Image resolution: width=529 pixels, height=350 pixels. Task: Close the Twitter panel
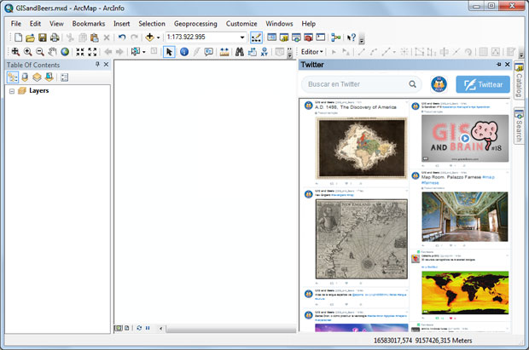coord(507,65)
